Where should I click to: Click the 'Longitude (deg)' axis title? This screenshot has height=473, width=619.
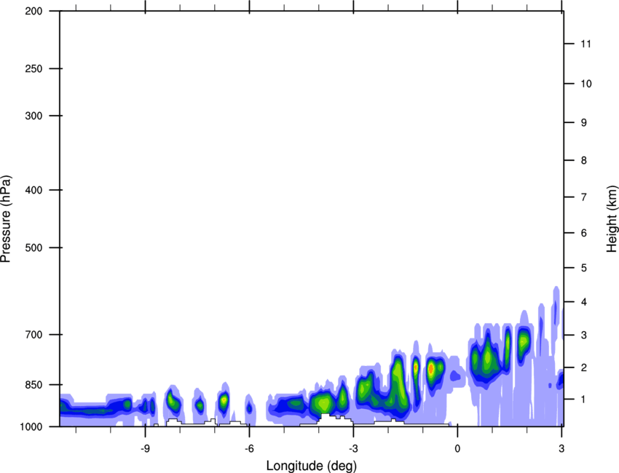point(312,466)
